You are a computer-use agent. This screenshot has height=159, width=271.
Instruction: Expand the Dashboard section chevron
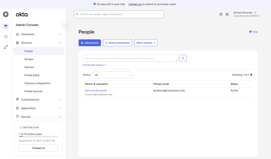click(x=60, y=34)
